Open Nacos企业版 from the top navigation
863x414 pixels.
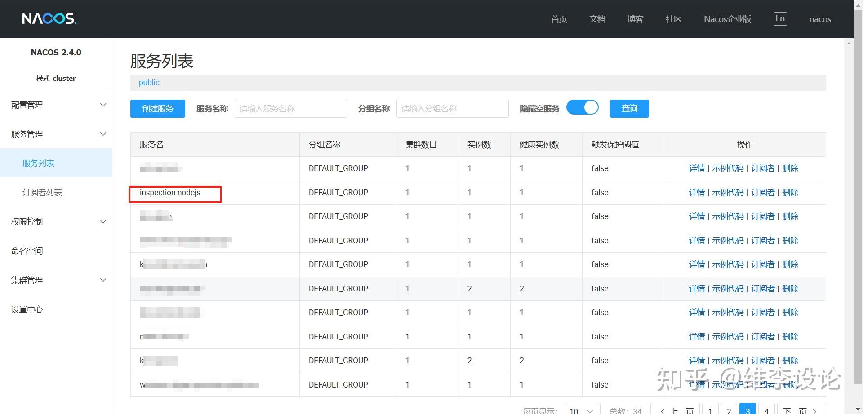click(x=727, y=19)
